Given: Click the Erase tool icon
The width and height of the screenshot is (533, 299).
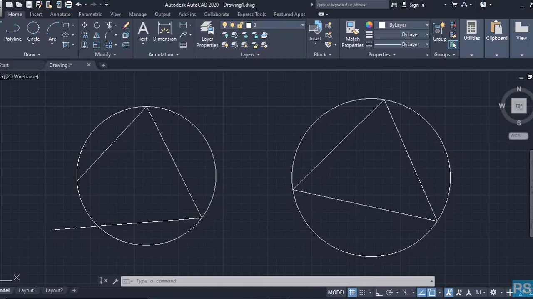Looking at the screenshot, I should tap(126, 25).
